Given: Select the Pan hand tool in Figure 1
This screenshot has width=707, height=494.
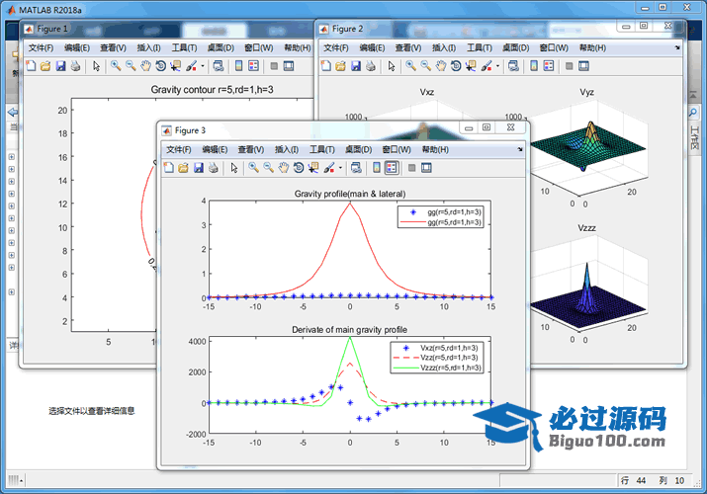Looking at the screenshot, I should click(145, 66).
